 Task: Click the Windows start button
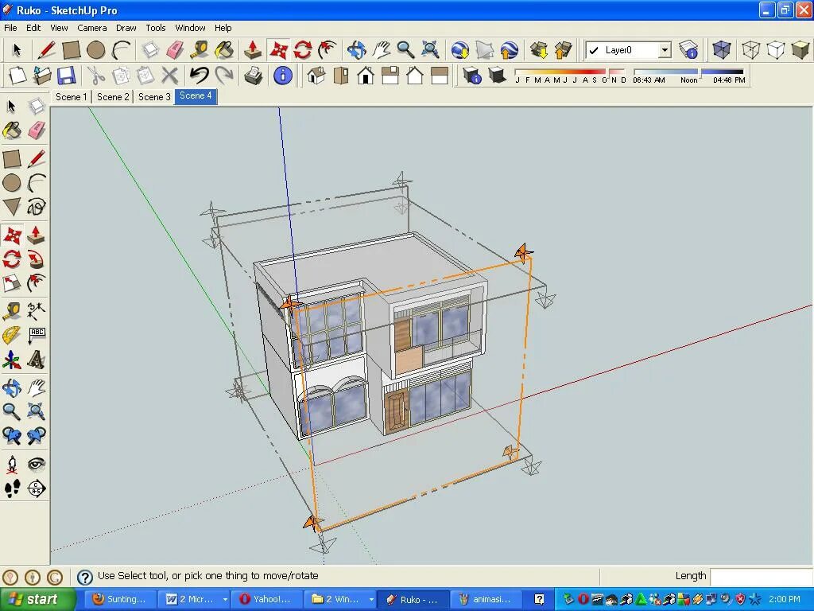37,599
